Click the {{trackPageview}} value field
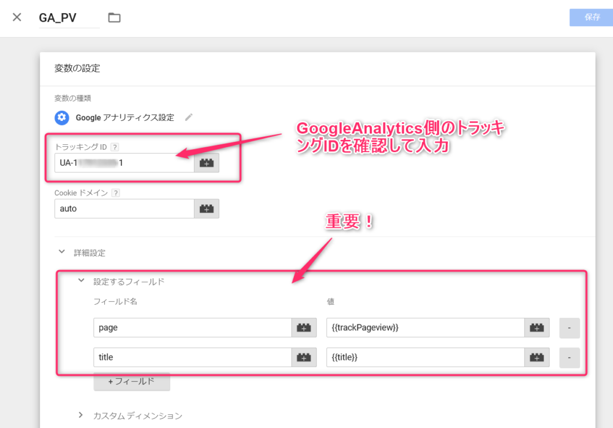 click(426, 327)
